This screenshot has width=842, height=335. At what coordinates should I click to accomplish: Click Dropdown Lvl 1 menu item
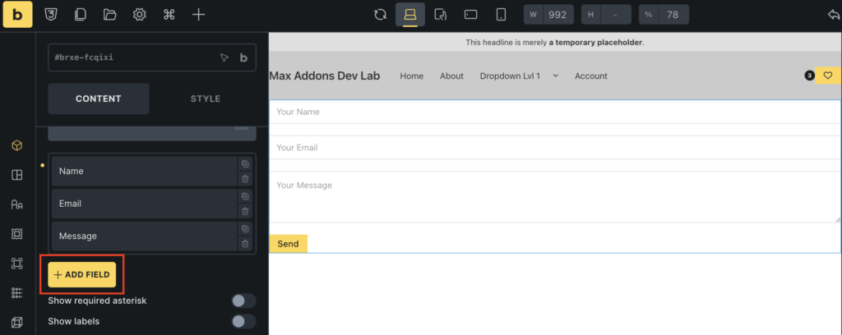point(510,76)
